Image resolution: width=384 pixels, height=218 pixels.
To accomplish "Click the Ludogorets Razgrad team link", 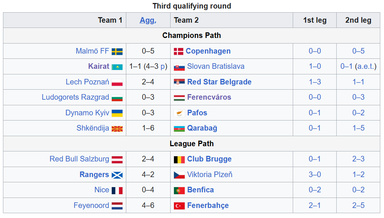I will click(x=75, y=97).
